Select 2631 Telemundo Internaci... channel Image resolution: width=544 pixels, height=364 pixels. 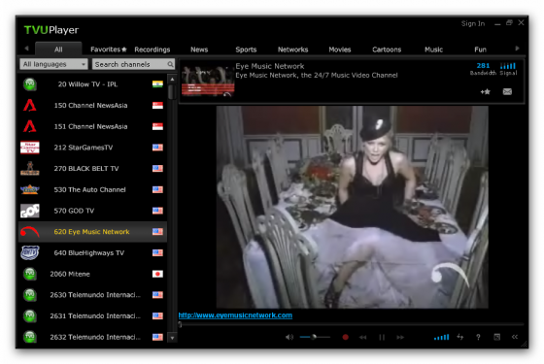[92, 315]
